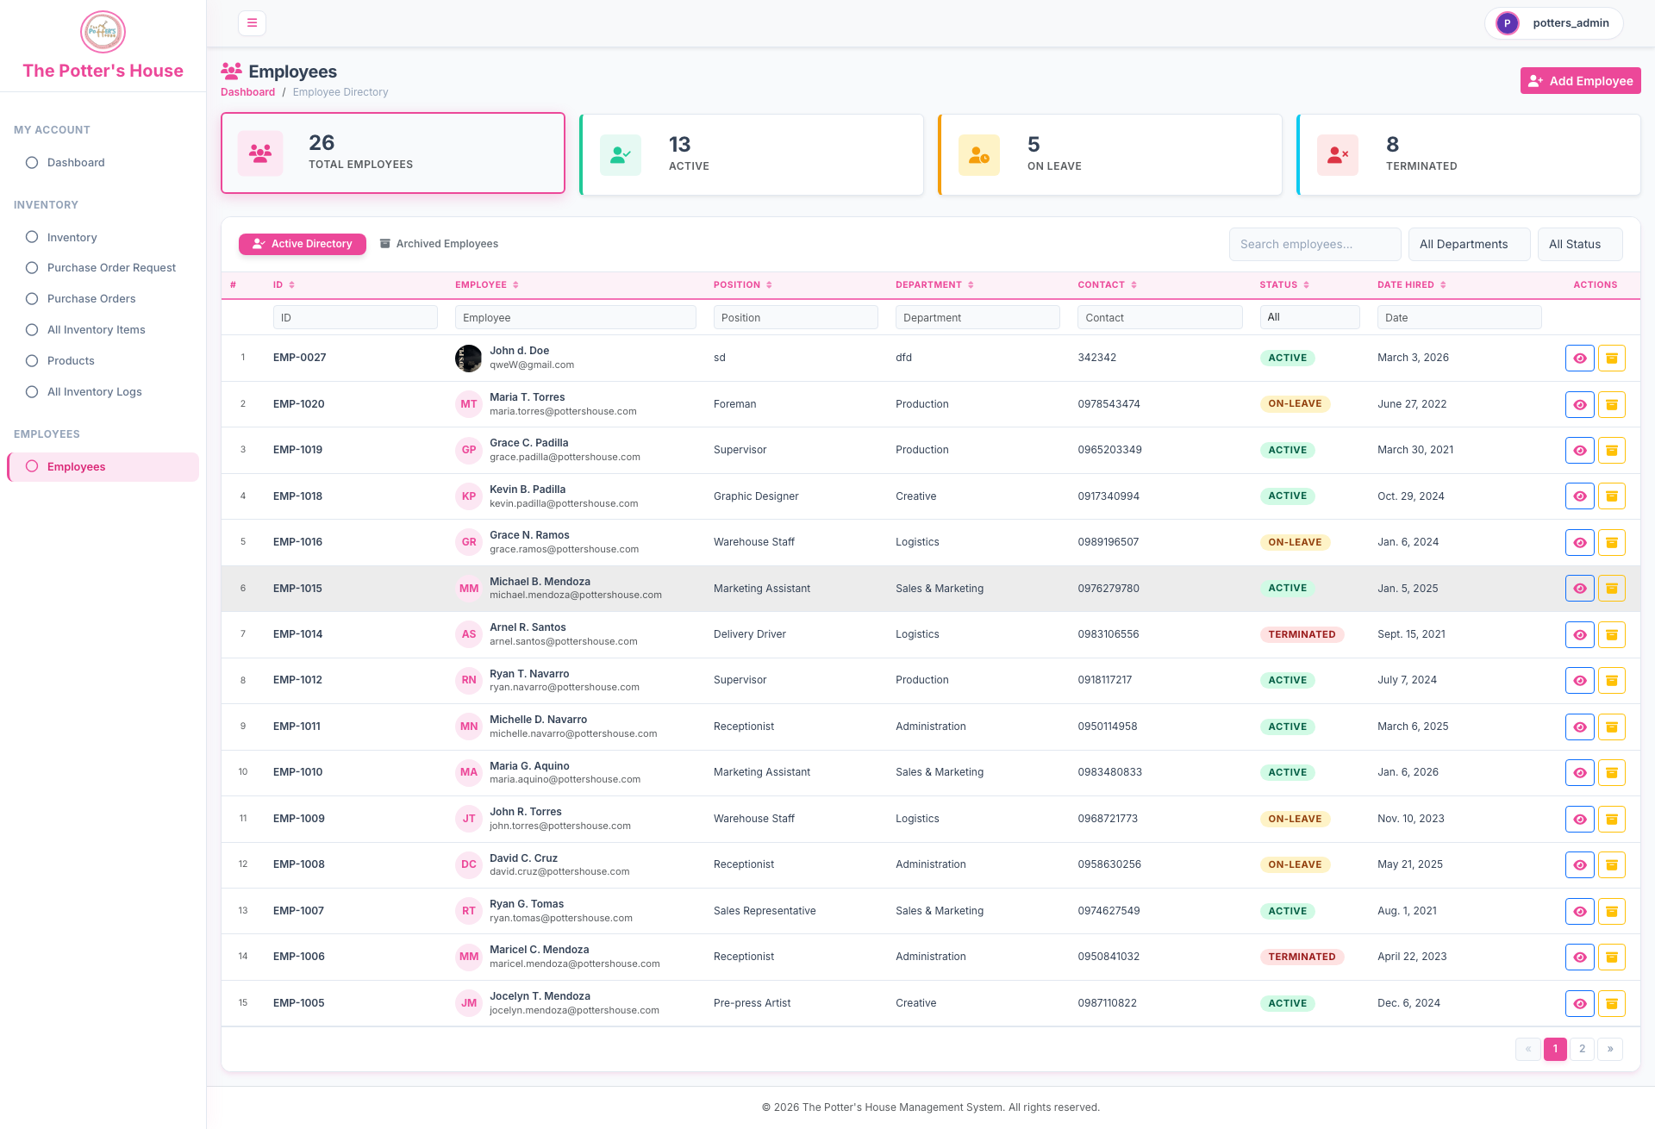The image size is (1655, 1129).
Task: Open the All Status filter dropdown
Action: tap(1579, 244)
